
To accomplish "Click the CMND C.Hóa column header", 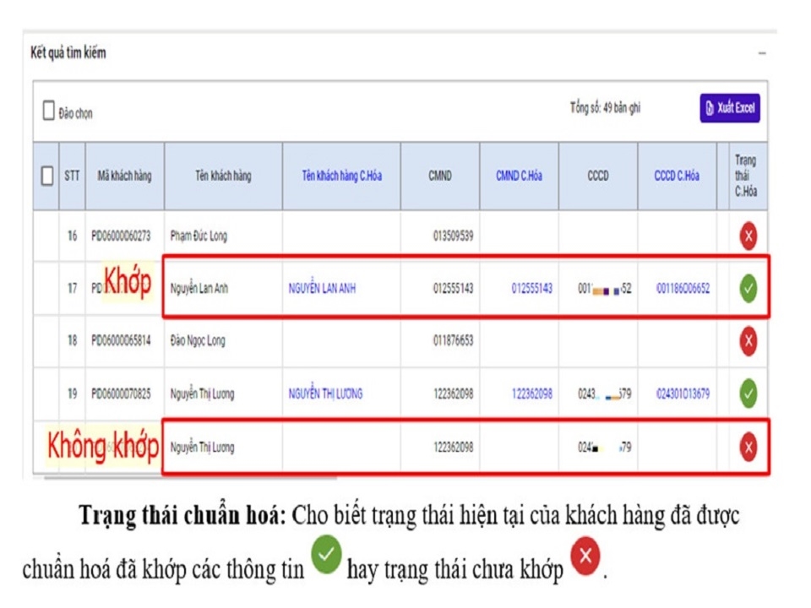I will 519,176.
